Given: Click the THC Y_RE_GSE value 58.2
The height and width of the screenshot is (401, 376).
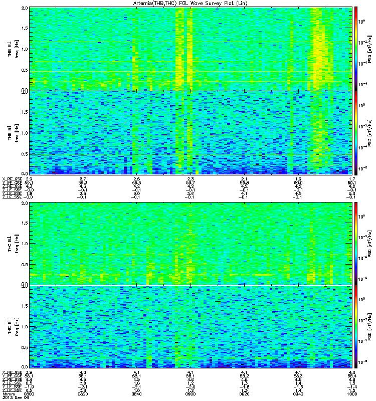Looking at the screenshot, I should 244,376.
